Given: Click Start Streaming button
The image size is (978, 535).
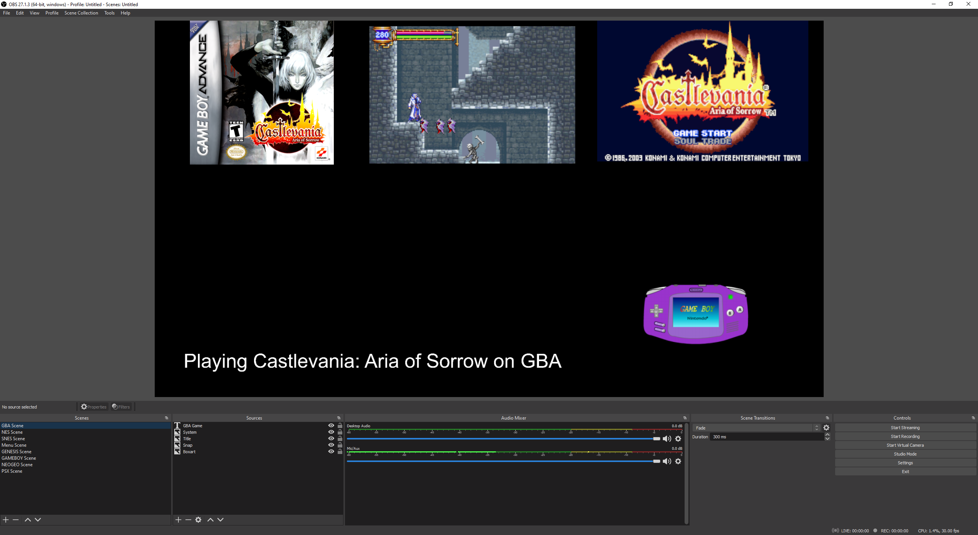Looking at the screenshot, I should click(905, 428).
